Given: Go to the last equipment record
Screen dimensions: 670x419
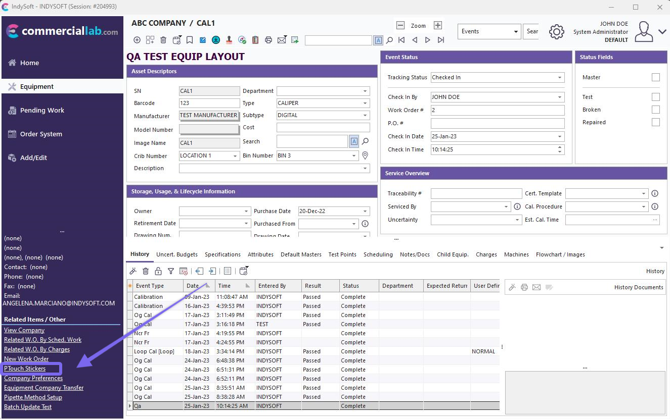Looking at the screenshot, I should click(x=441, y=40).
